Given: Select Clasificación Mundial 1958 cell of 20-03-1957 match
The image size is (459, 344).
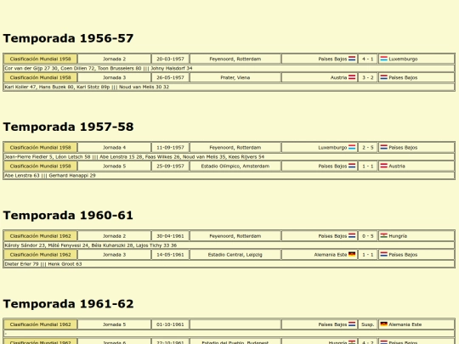Looking at the screenshot, I should (x=41, y=59).
